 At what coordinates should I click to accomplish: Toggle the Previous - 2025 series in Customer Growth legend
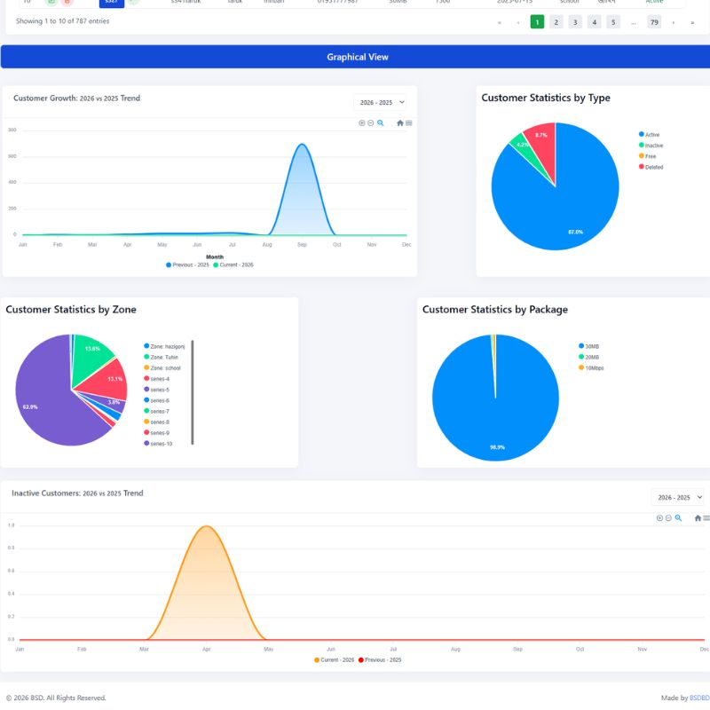coord(187,264)
